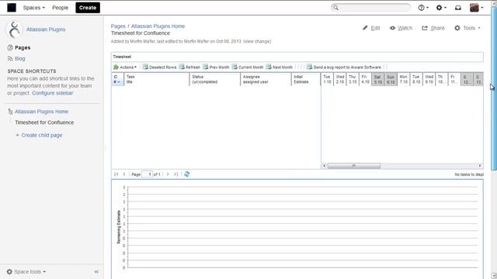Open the People page
The image size is (497, 279).
[x=61, y=8]
